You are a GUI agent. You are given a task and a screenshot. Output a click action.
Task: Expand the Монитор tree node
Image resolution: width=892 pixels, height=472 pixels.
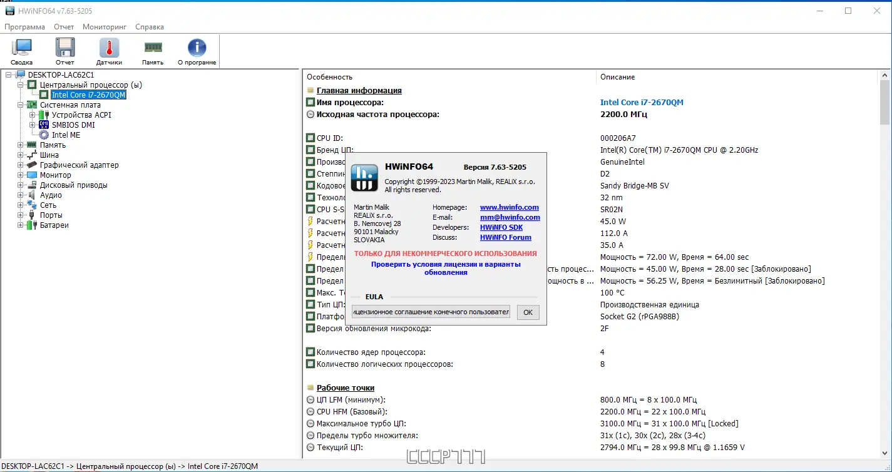click(x=21, y=175)
